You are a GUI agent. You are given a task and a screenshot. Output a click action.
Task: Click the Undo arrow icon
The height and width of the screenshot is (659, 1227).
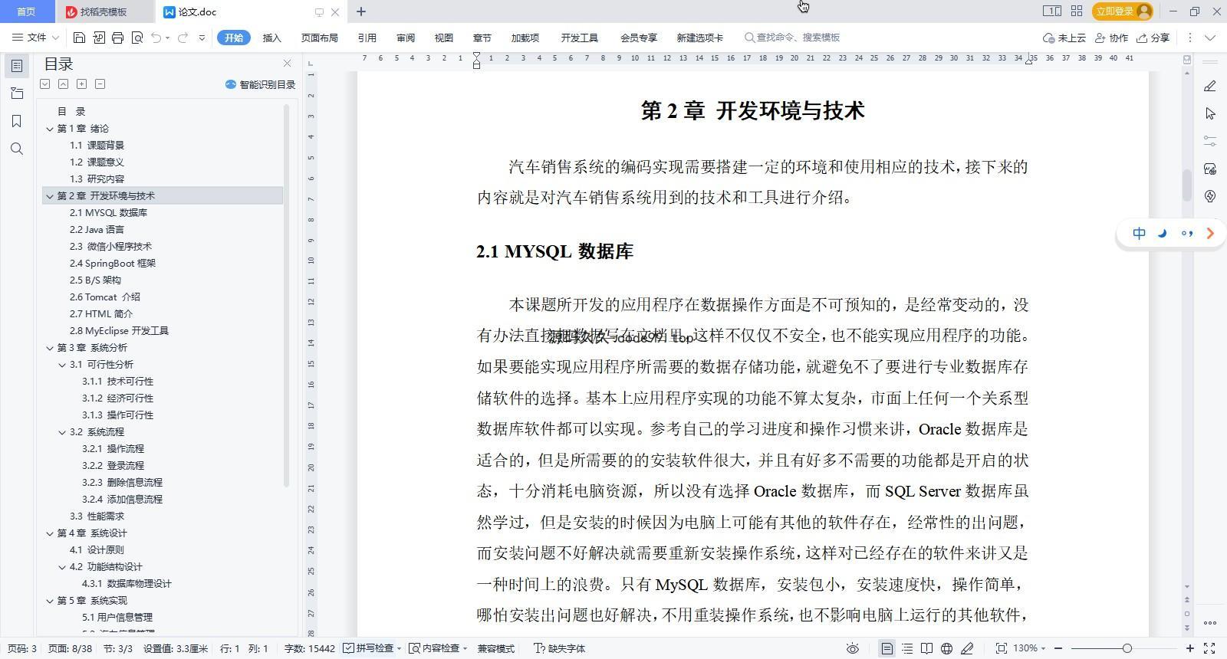(x=156, y=38)
